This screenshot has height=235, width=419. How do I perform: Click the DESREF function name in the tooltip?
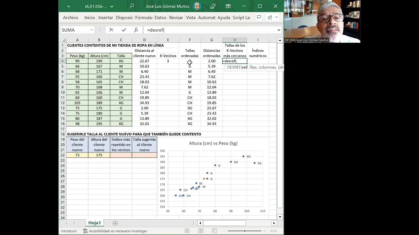(x=234, y=67)
